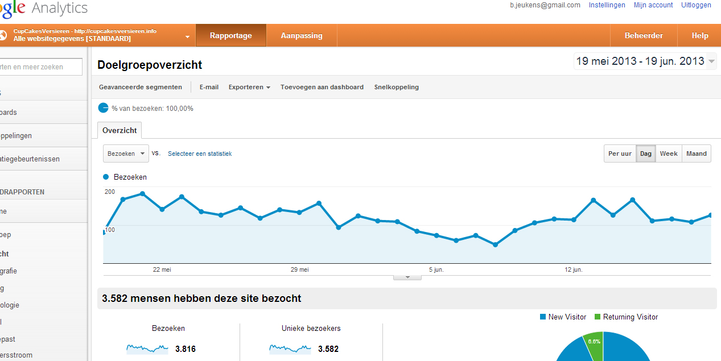Click the Bezoeken value 3.816
The height and width of the screenshot is (361, 721).
(186, 349)
